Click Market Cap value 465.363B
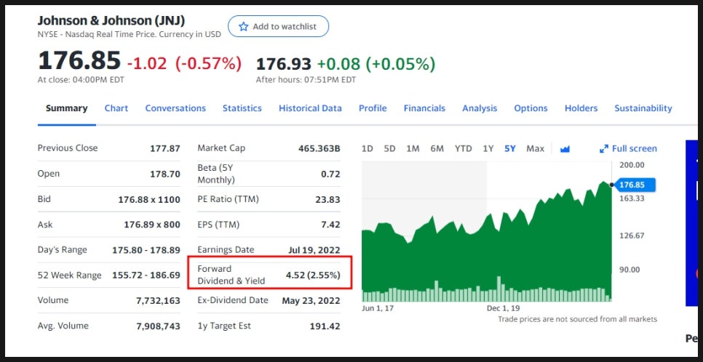 (319, 148)
